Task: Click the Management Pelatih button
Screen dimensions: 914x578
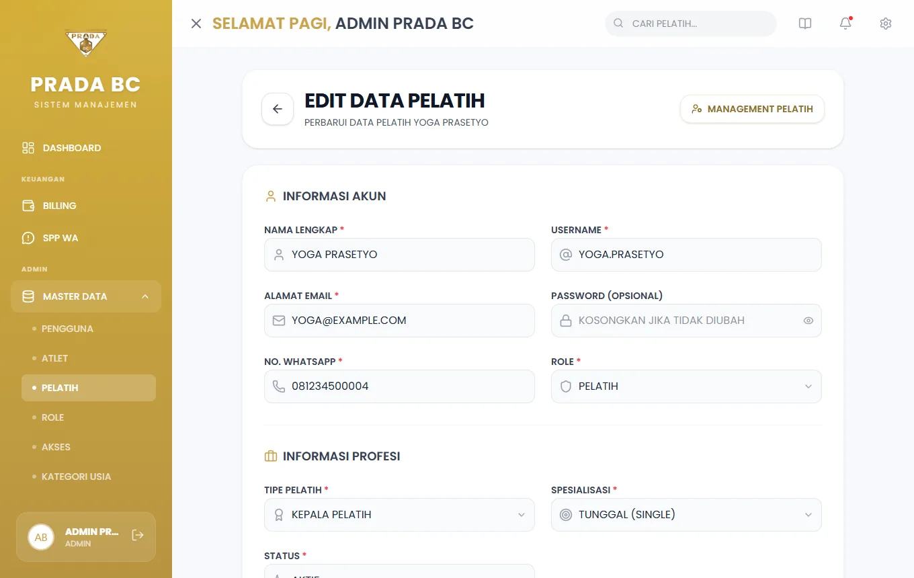Action: pyautogui.click(x=752, y=109)
